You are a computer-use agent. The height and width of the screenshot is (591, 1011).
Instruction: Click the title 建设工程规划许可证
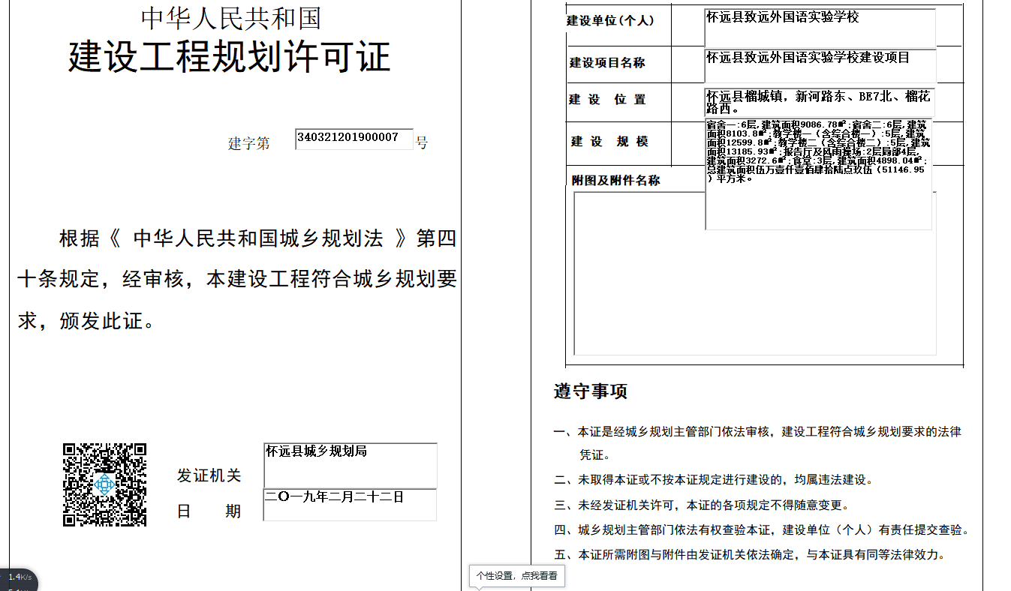[x=230, y=58]
